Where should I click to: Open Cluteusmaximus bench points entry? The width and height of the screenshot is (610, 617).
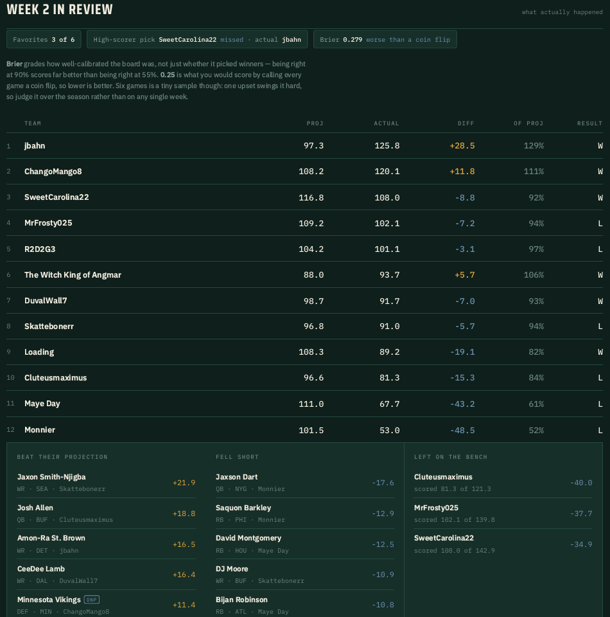(x=503, y=483)
